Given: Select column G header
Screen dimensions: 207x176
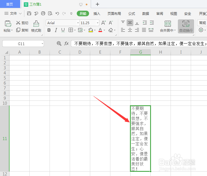Looking at the screenshot, I should (140, 52).
